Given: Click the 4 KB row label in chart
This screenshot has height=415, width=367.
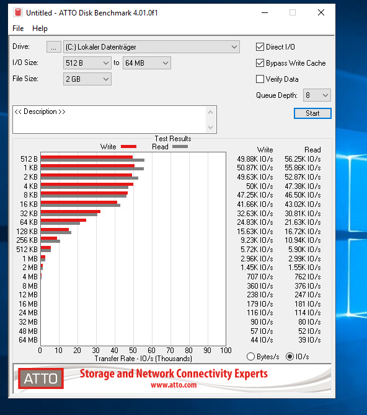Looking at the screenshot, I should click(x=31, y=186).
